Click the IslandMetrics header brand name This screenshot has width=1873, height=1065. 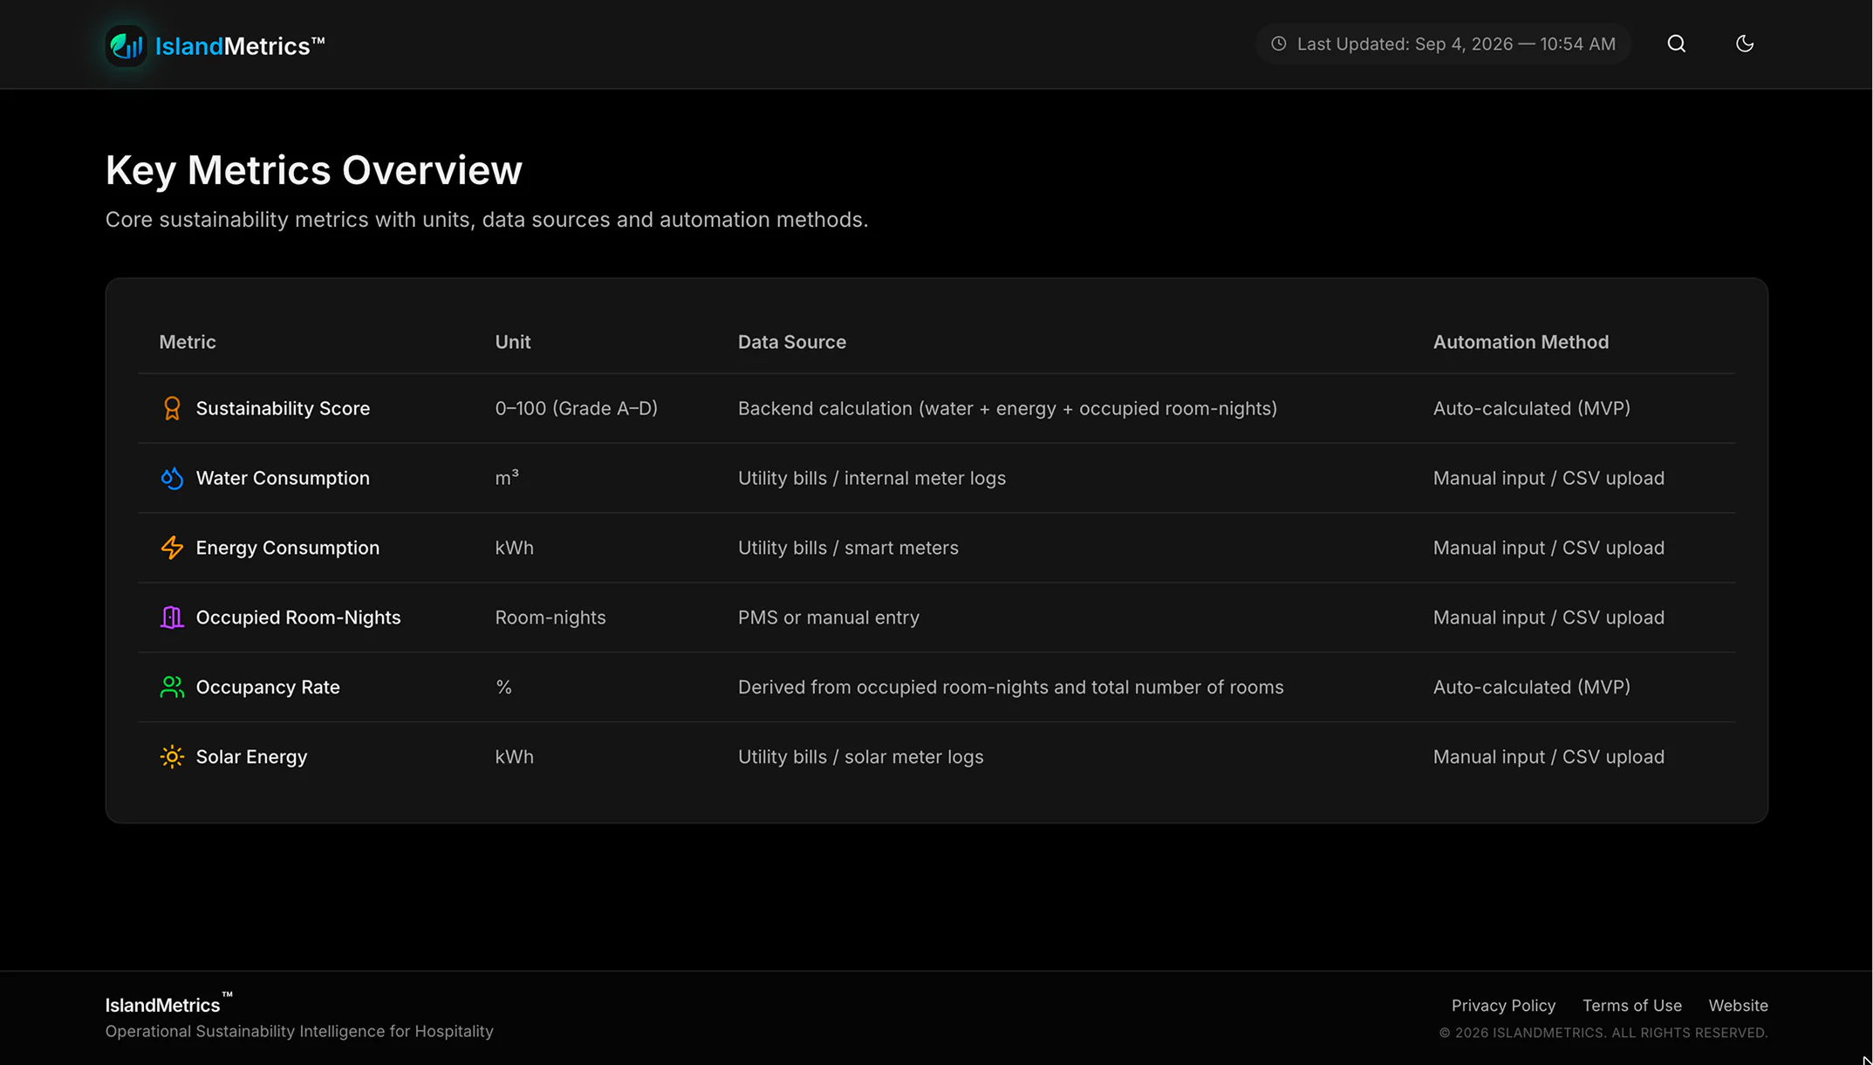(x=240, y=45)
